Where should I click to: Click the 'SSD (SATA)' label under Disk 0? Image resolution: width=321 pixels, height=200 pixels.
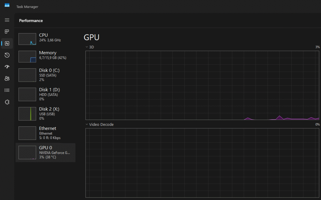click(48, 75)
